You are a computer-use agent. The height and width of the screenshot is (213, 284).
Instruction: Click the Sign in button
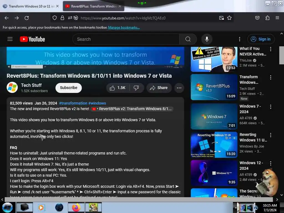point(261,39)
